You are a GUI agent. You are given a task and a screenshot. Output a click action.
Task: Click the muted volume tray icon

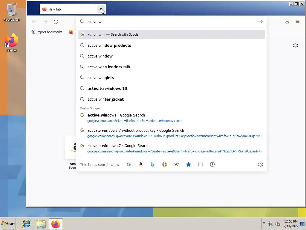click(278, 223)
